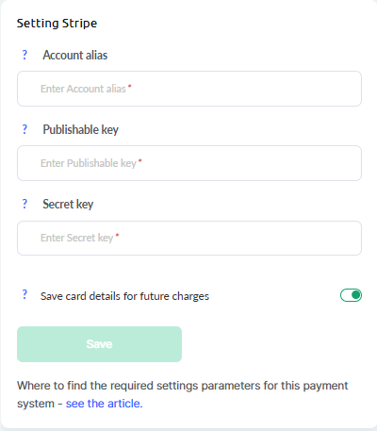Click the red asterisk in Account alias field
This screenshot has height=431, width=377.
130,86
